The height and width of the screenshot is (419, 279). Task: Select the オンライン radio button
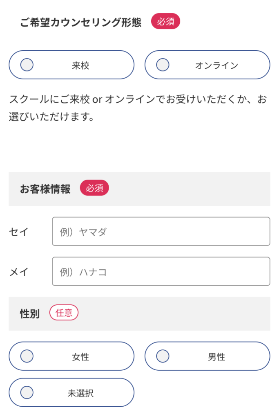tap(162, 65)
